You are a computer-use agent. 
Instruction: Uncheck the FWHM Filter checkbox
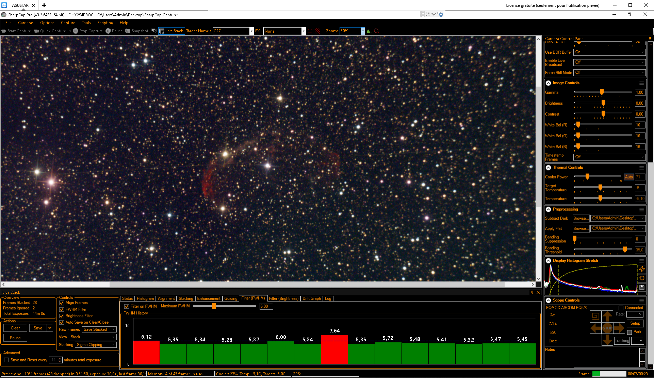tap(62, 310)
